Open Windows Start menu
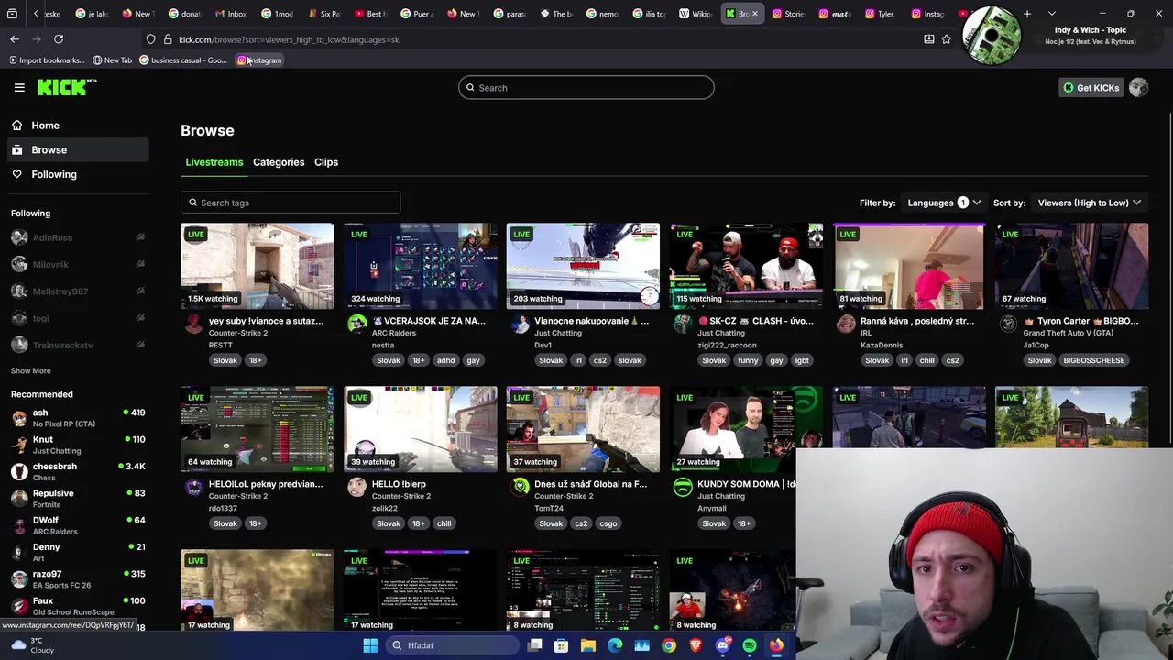The width and height of the screenshot is (1173, 660). point(370,645)
